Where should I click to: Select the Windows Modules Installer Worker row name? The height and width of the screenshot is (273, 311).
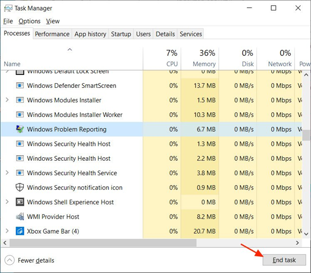pyautogui.click(x=75, y=115)
